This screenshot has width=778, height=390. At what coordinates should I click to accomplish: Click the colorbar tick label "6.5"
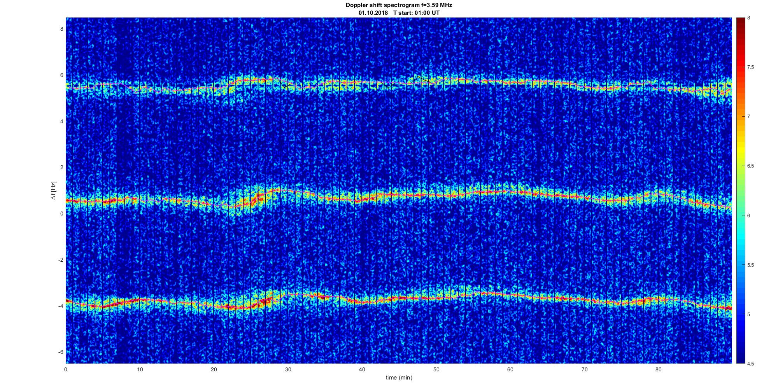751,166
